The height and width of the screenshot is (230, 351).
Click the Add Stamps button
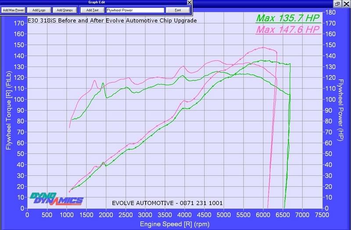tap(64, 10)
